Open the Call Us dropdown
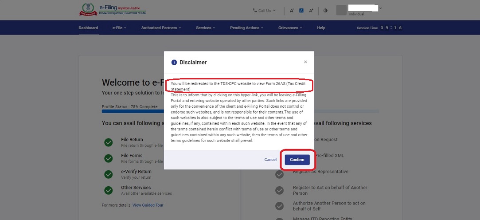 coord(264,10)
